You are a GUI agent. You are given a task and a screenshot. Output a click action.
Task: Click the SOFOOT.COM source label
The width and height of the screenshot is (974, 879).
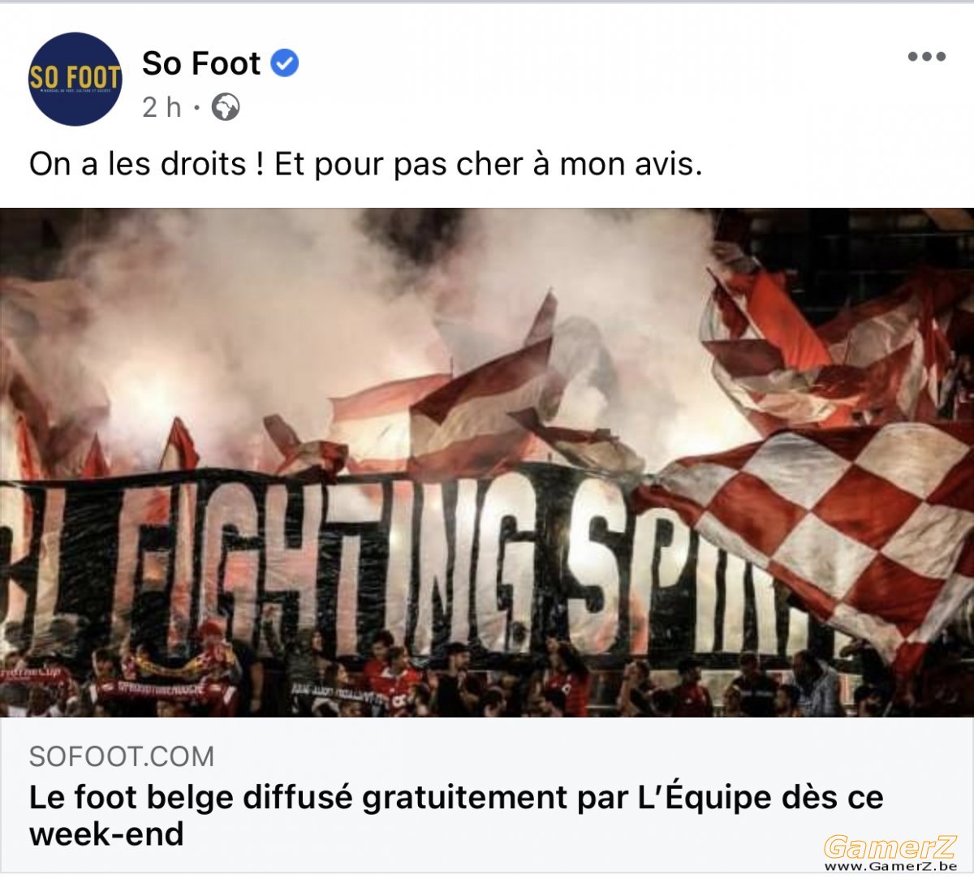tap(122, 756)
